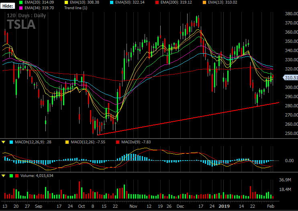Select the EMA(13): 310.02 legend label

222,2
